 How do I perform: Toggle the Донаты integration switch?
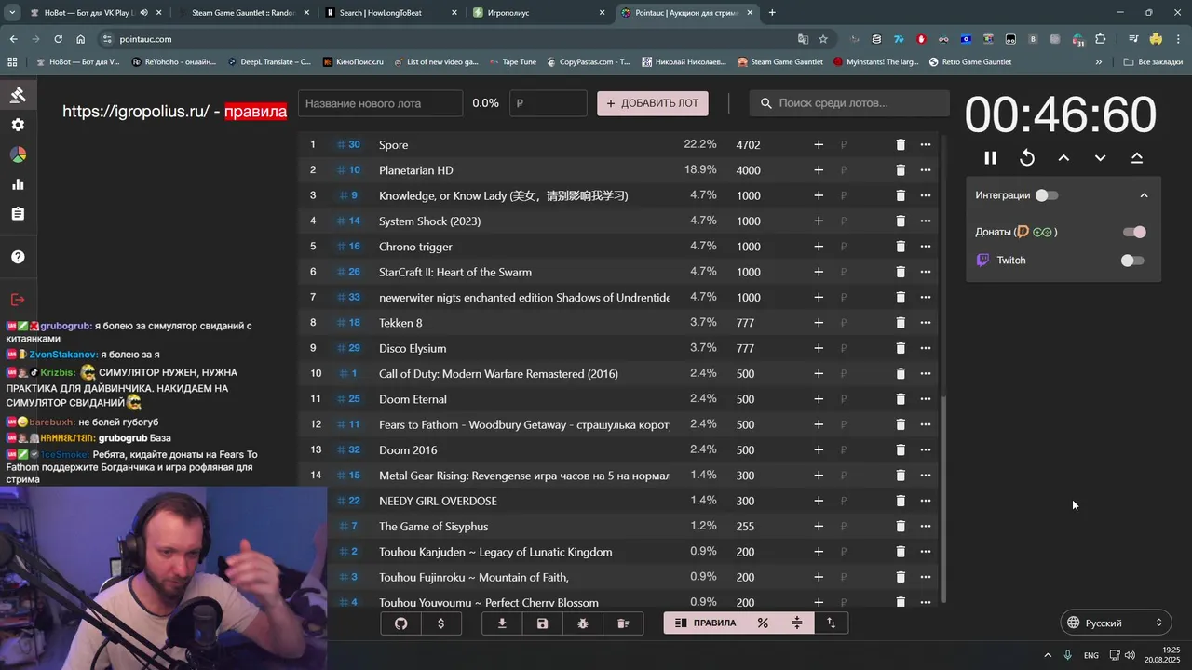pyautogui.click(x=1133, y=232)
